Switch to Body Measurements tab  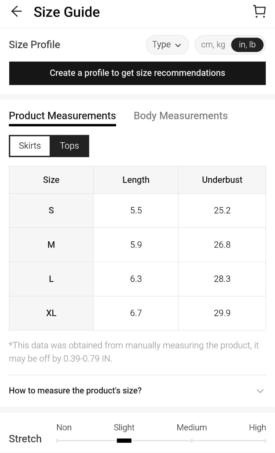tap(181, 116)
